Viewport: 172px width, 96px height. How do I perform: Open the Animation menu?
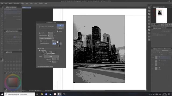point(17,3)
